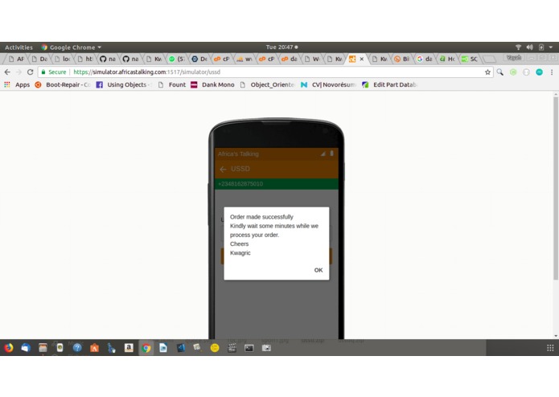Click the page vertical scrollbar

(556, 189)
